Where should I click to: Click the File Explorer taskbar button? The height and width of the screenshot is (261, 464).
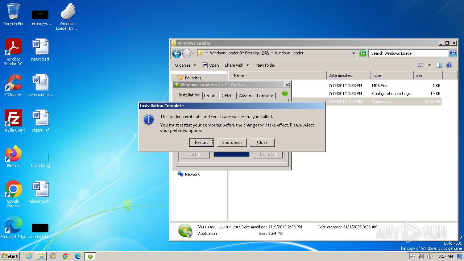tap(41, 256)
